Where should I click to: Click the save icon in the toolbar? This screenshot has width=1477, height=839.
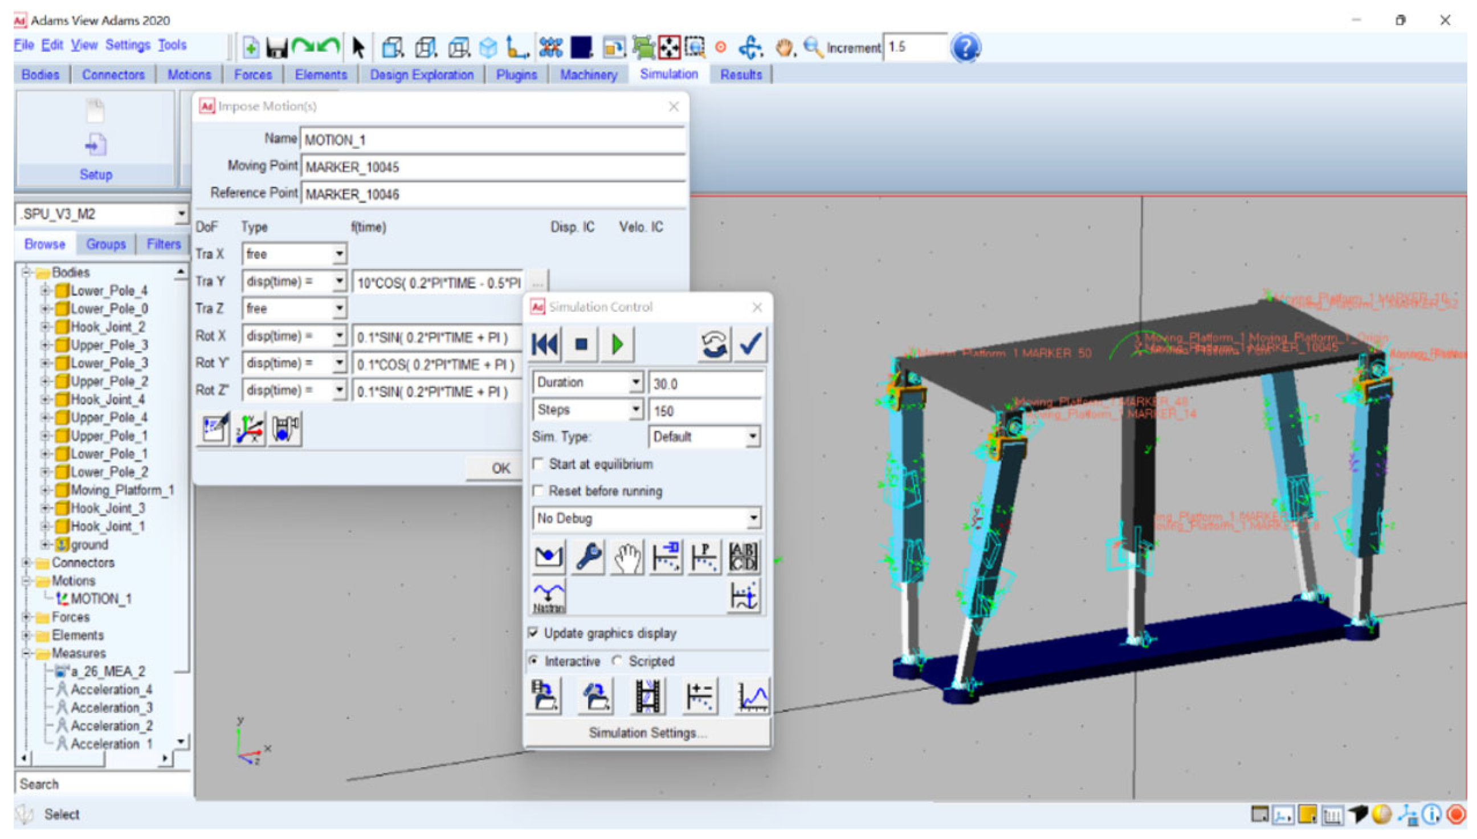click(276, 48)
